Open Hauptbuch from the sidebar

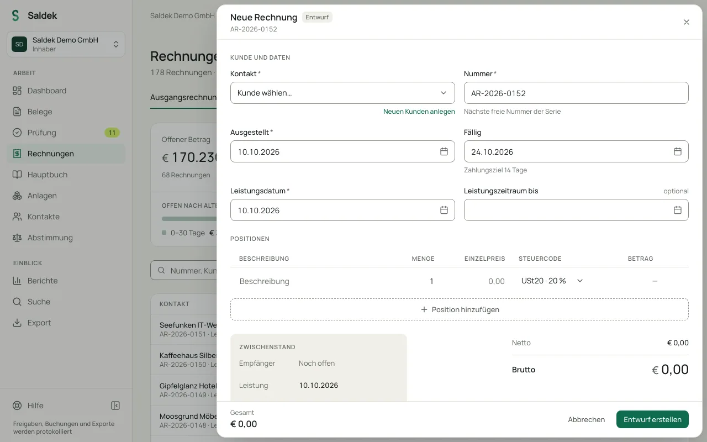(66, 175)
